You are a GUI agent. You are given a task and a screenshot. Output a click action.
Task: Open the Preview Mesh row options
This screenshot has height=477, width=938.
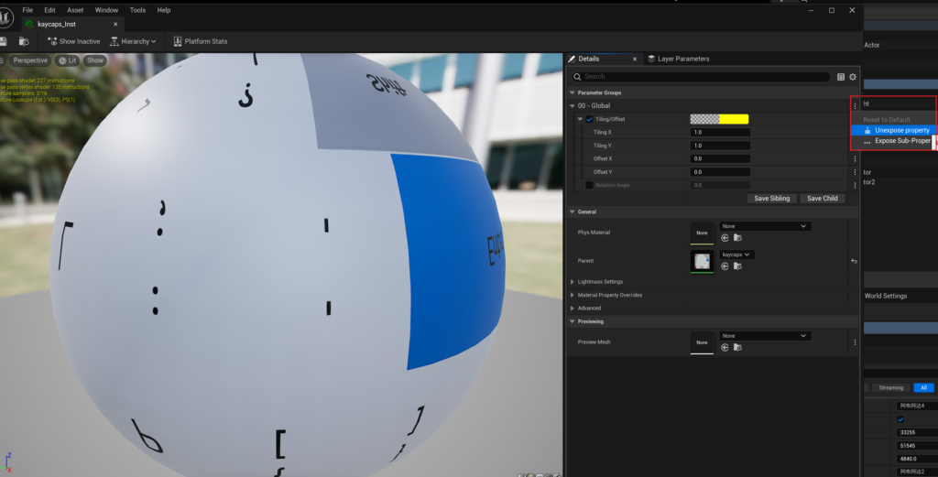coord(855,342)
